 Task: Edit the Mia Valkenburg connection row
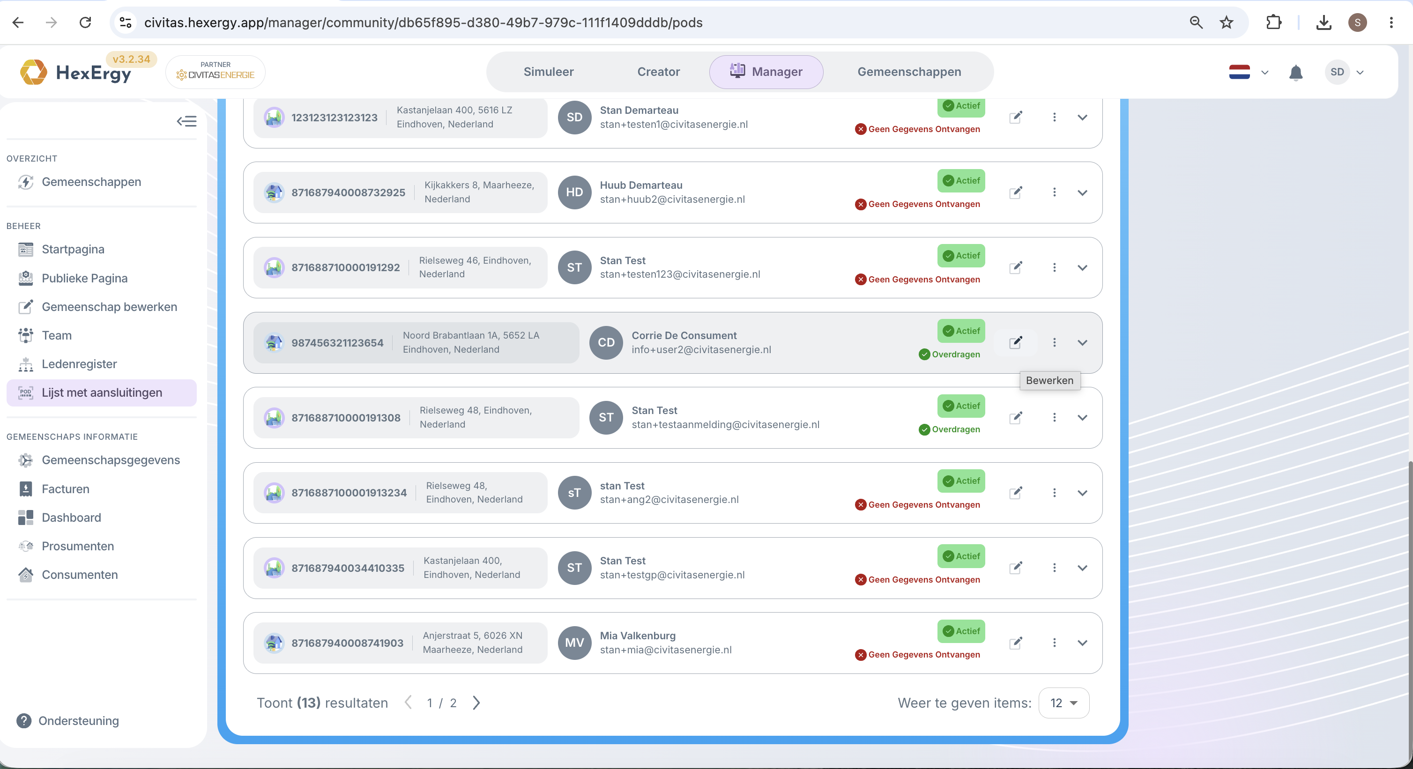click(1015, 642)
